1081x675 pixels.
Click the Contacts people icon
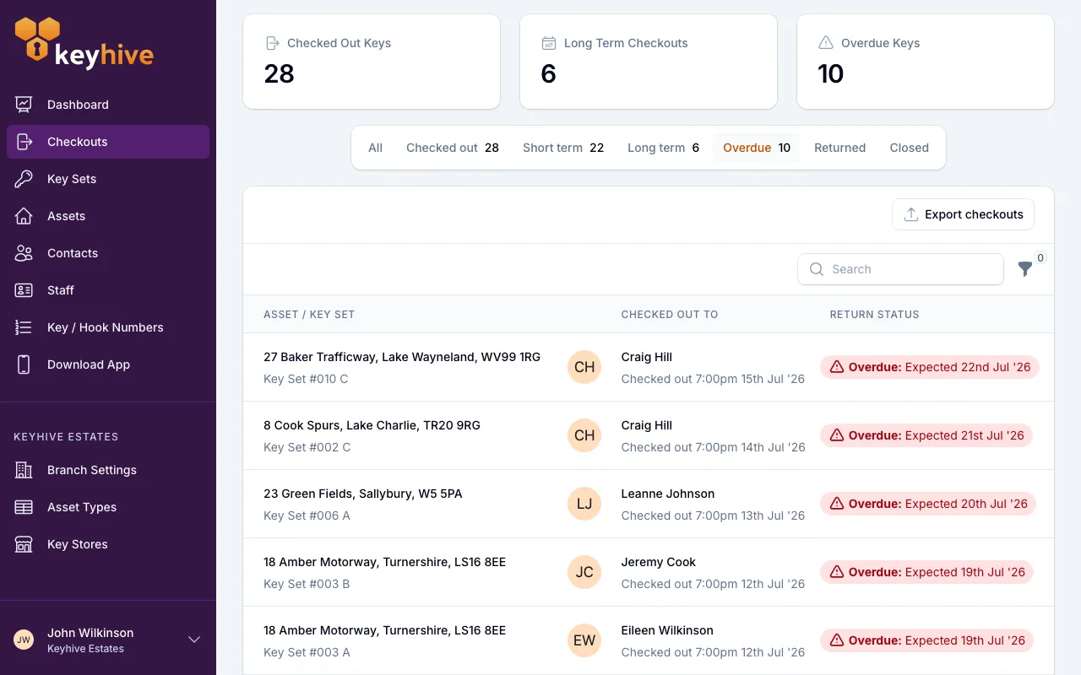pos(24,253)
